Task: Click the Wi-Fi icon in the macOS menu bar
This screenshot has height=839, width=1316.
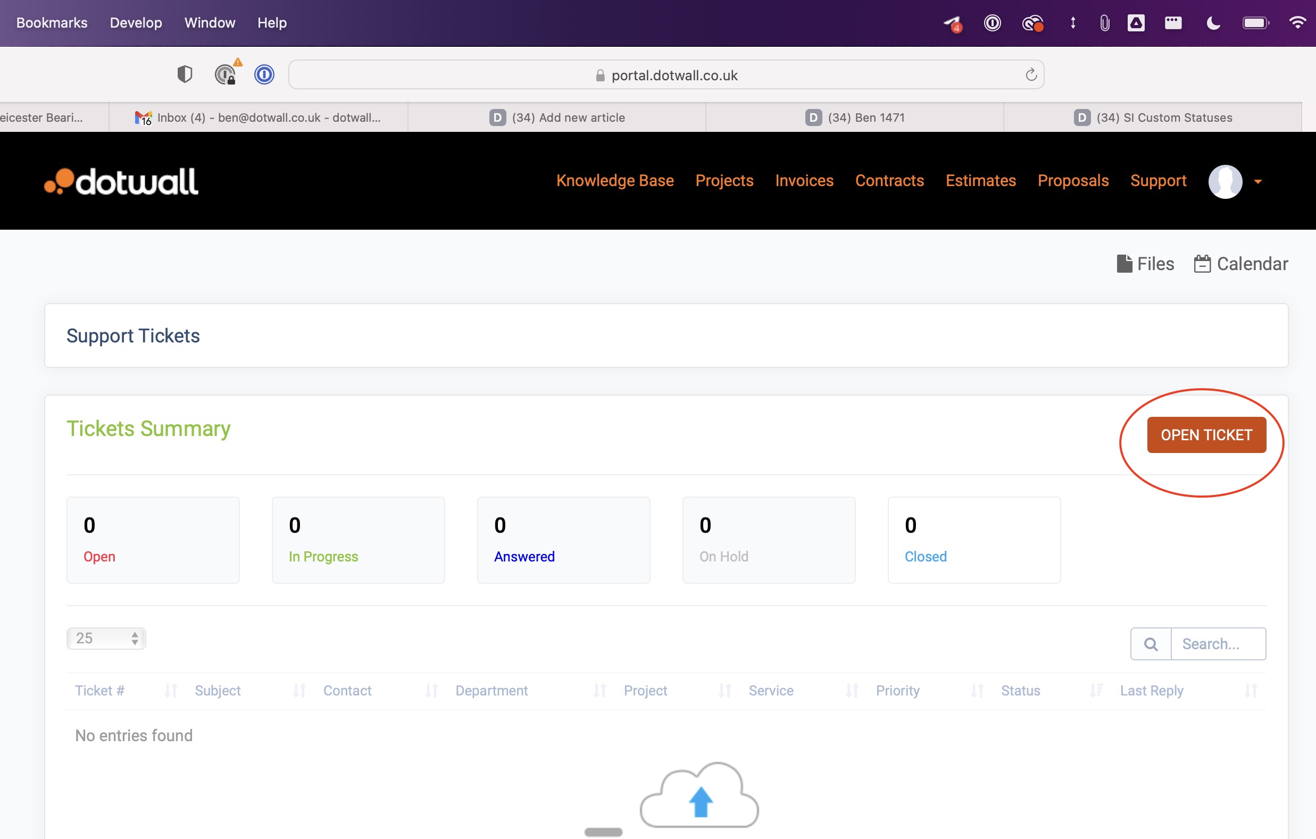Action: [x=1296, y=22]
